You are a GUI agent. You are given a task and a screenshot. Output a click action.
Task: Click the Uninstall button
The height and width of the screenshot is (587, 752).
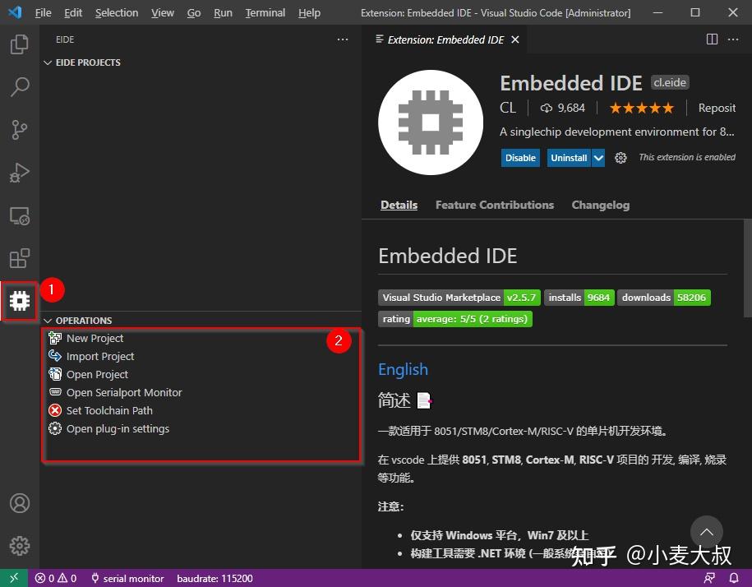coord(569,158)
